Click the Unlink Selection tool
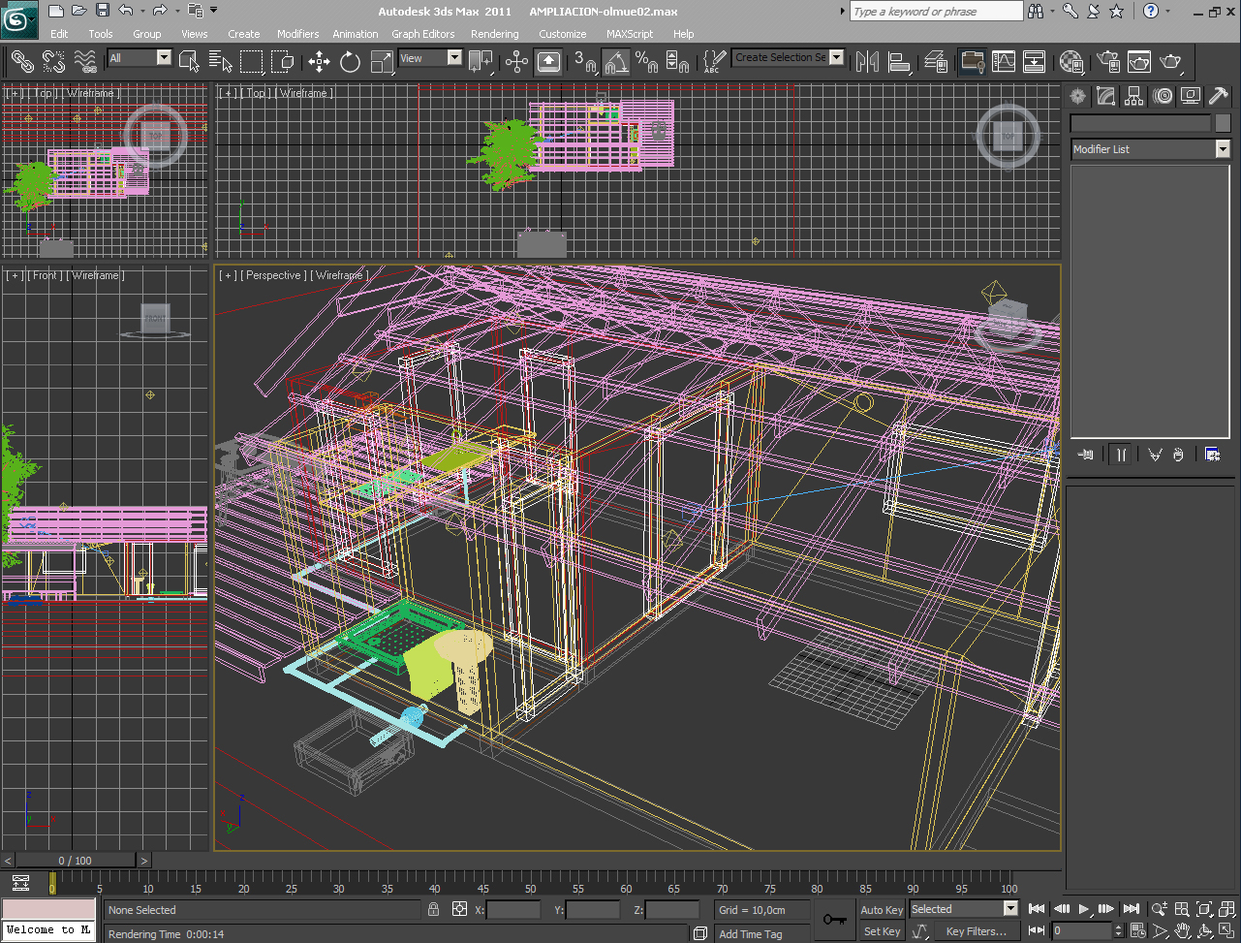This screenshot has height=943, width=1241. tap(53, 62)
